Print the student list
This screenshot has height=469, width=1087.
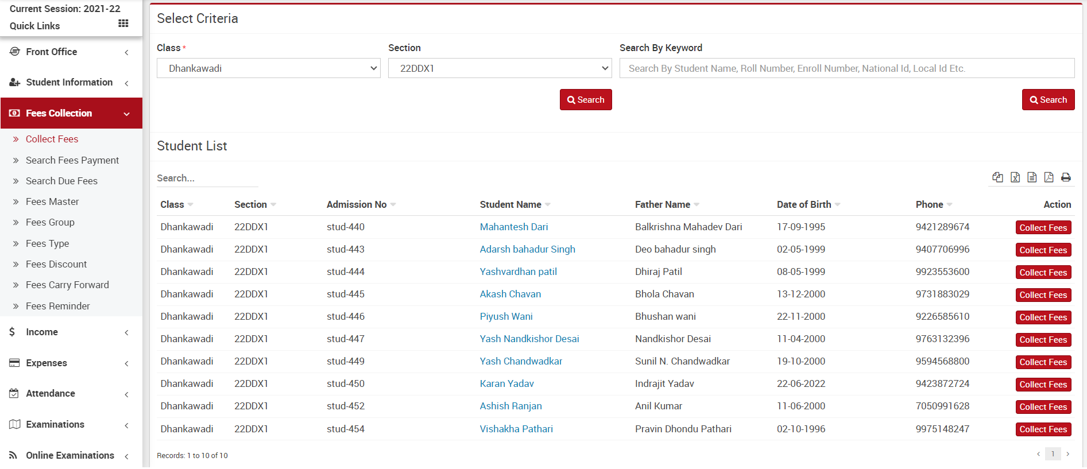pos(1066,177)
